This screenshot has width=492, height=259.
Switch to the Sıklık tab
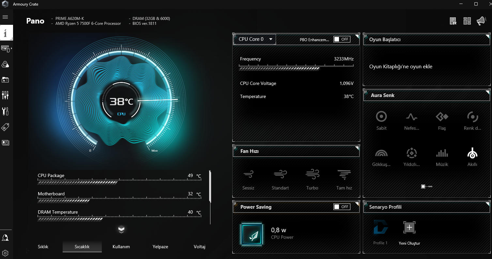click(43, 247)
